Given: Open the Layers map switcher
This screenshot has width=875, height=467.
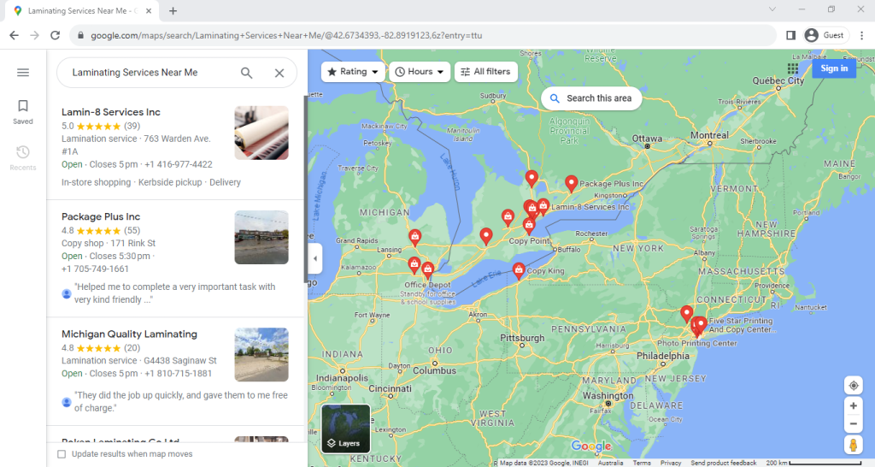Looking at the screenshot, I should [x=346, y=429].
